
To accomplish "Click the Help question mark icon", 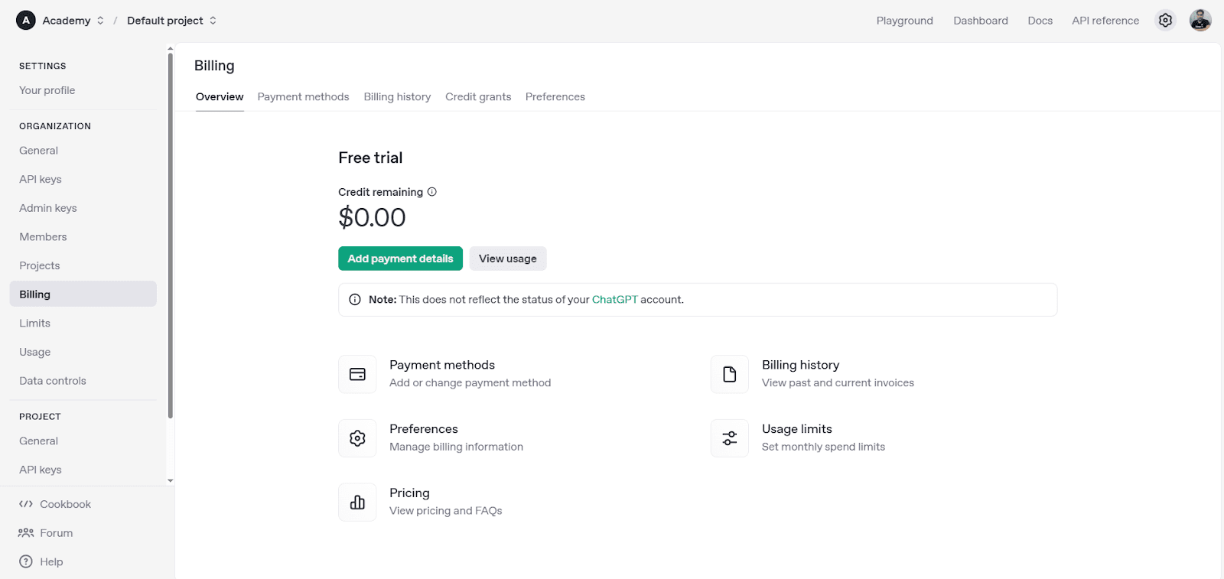I will click(x=26, y=561).
